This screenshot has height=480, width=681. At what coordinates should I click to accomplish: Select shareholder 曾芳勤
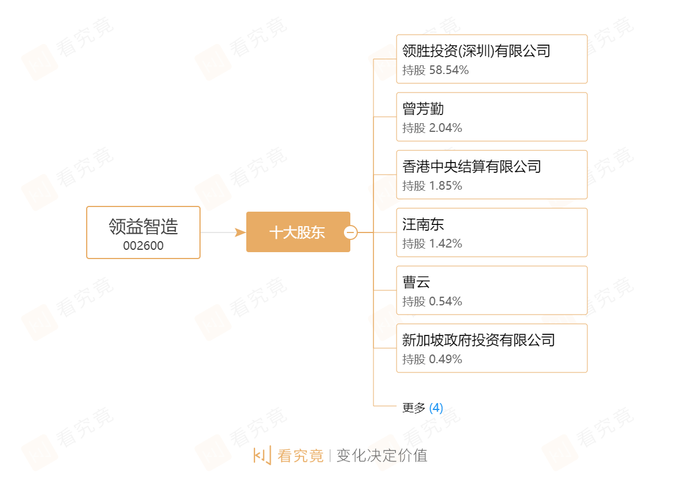[423, 109]
